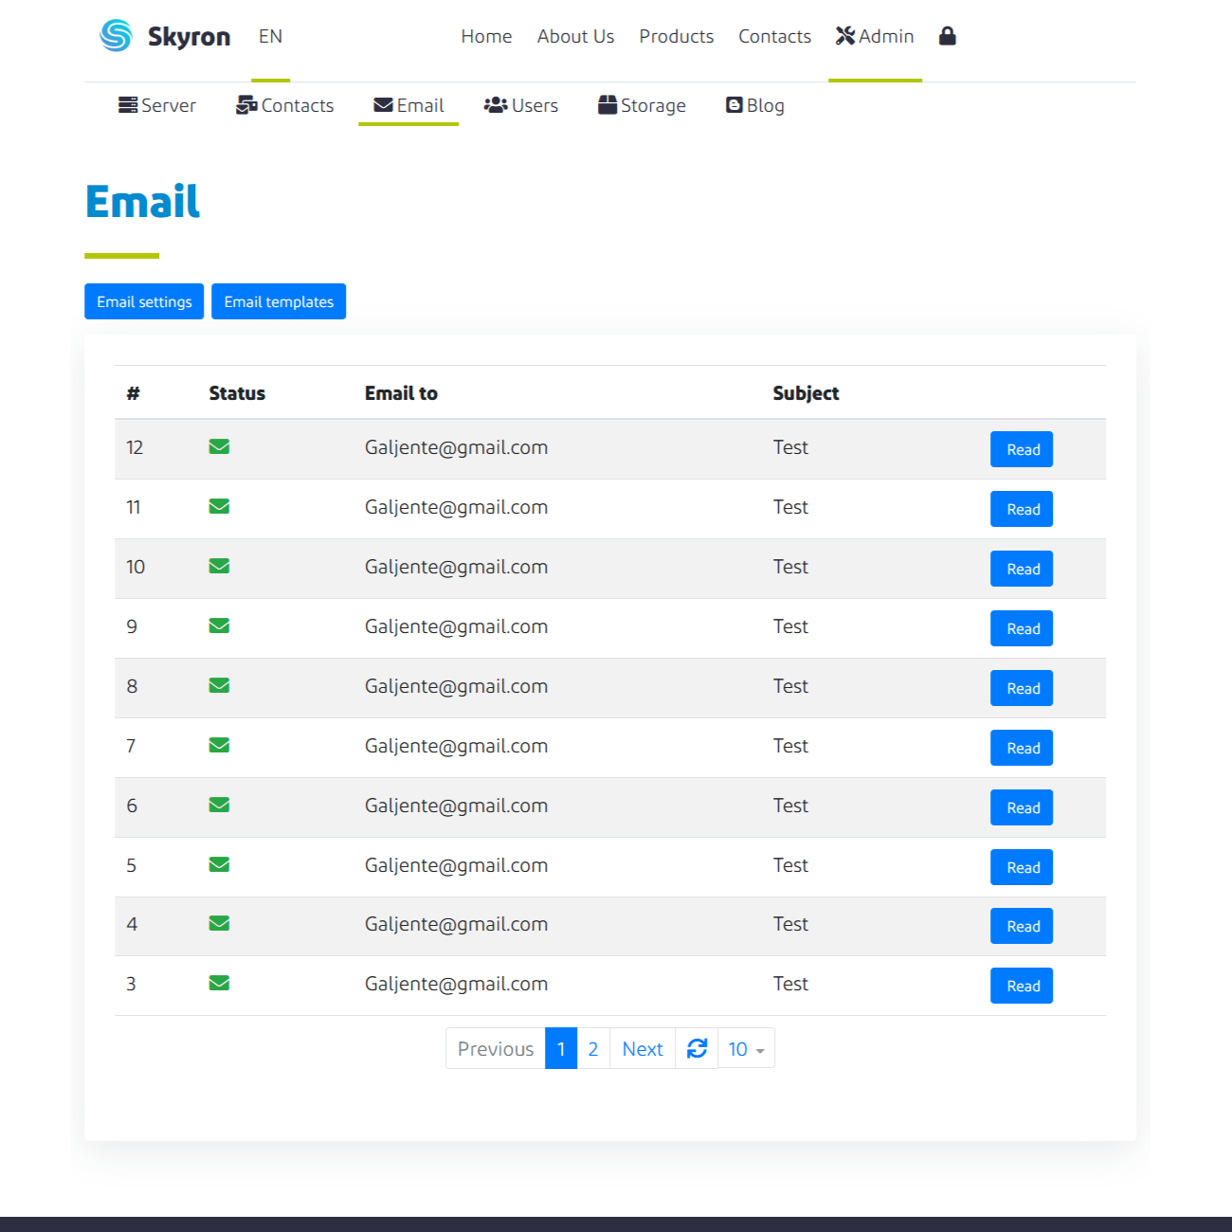The height and width of the screenshot is (1232, 1232).
Task: Open the Storage admin section
Action: point(641,105)
